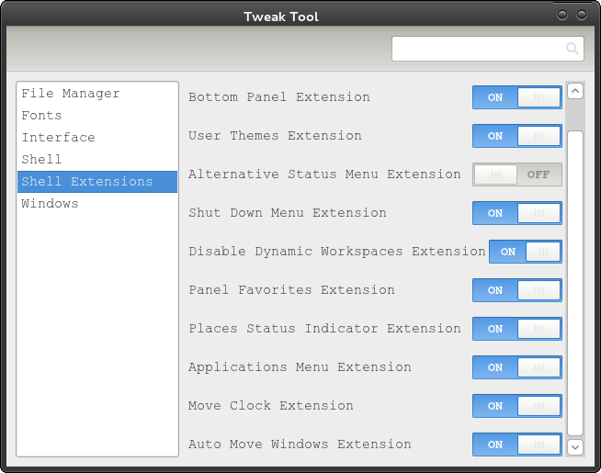Turn off Move Clock Extension
Image resolution: width=601 pixels, height=473 pixels.
(x=516, y=406)
